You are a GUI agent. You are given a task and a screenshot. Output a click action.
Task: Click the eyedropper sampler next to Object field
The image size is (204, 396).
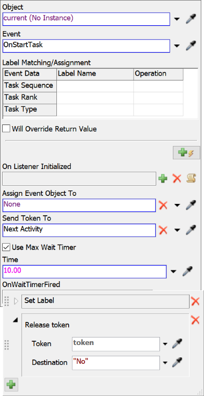click(x=191, y=19)
